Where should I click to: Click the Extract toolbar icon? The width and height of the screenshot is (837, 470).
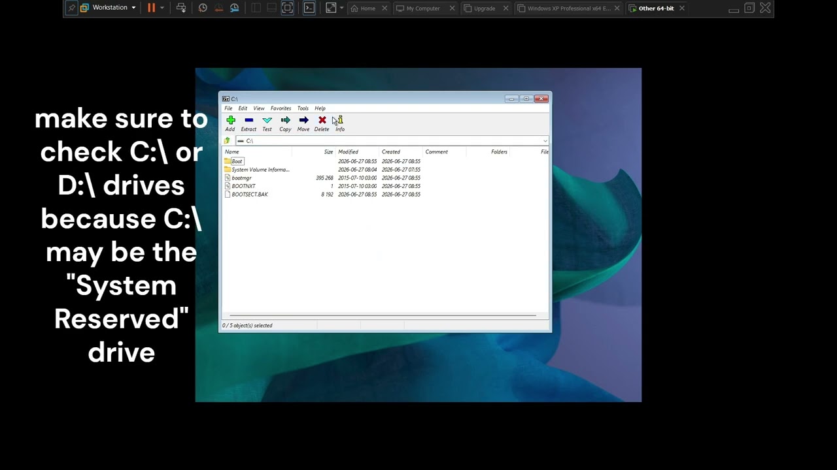tap(248, 120)
